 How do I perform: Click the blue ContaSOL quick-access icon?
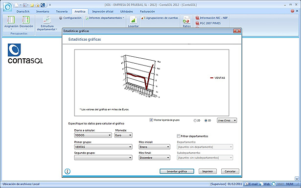(43, 5)
